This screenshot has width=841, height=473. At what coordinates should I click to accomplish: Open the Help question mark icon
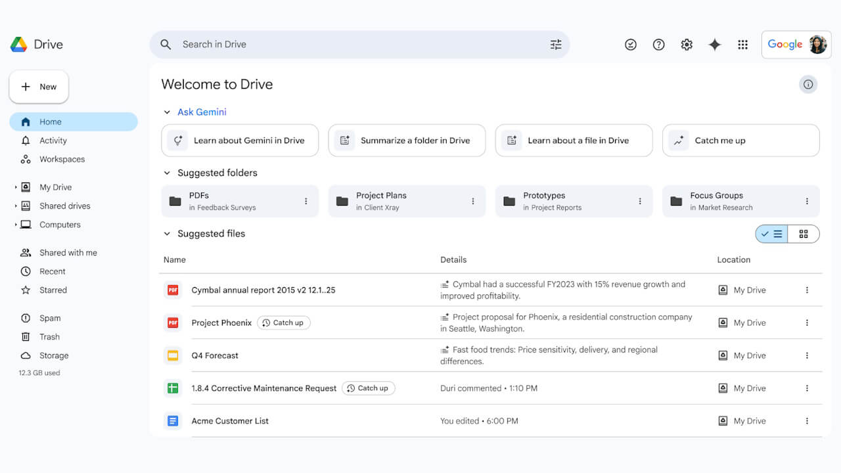658,45
